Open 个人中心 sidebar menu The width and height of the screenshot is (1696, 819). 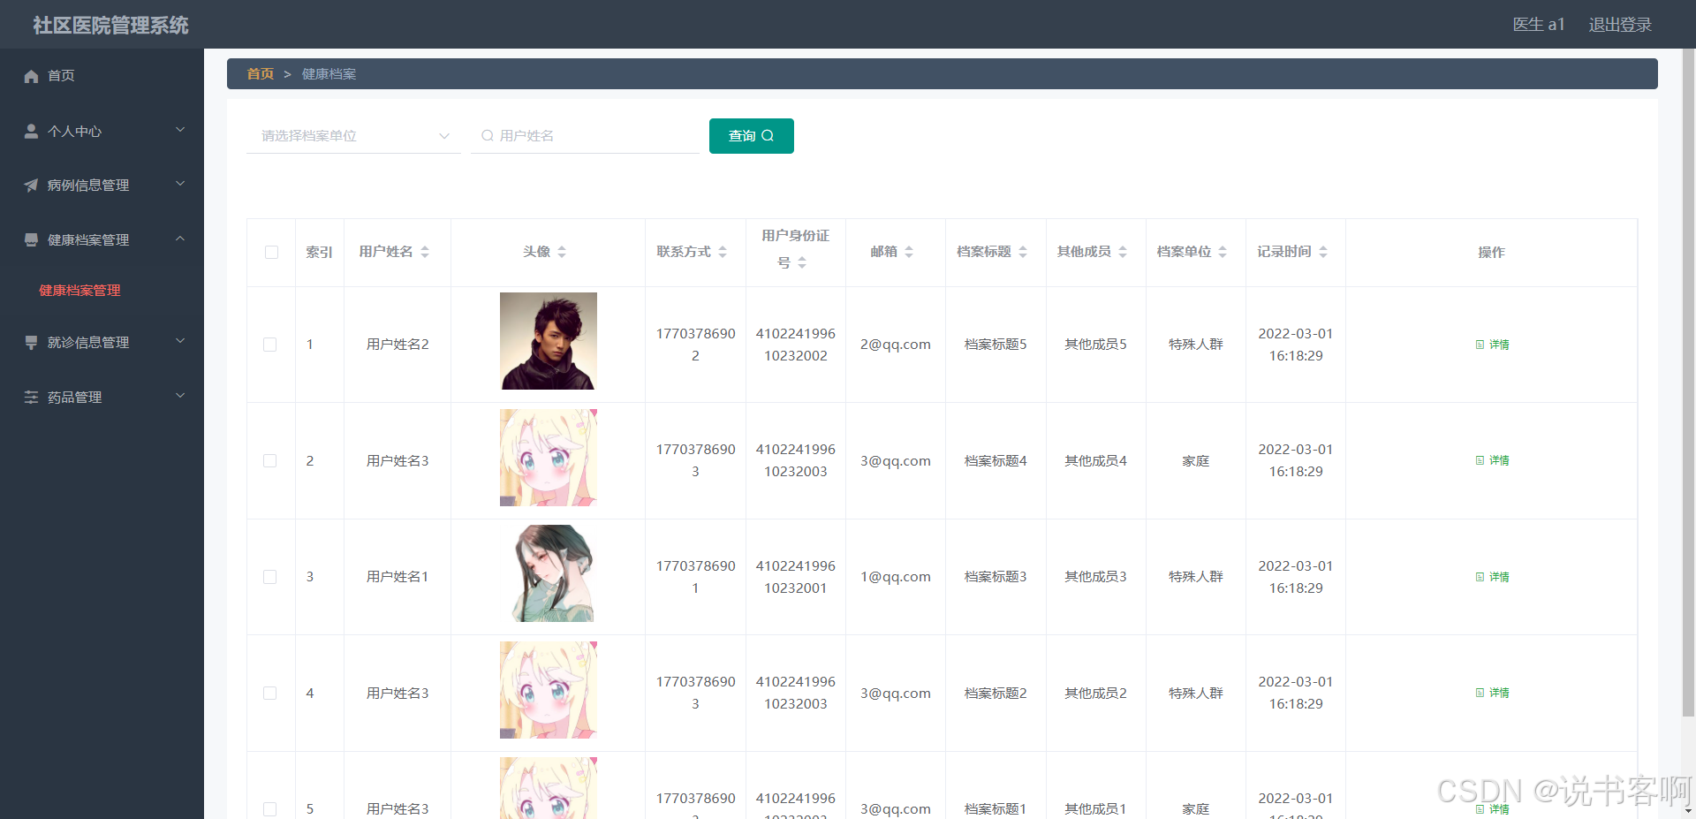click(x=102, y=131)
